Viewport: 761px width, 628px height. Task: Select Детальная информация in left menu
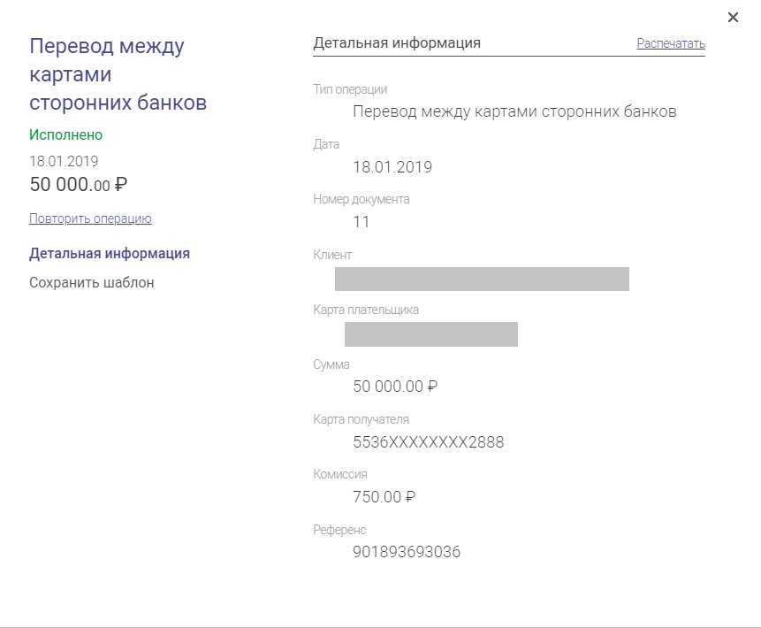[x=110, y=254]
